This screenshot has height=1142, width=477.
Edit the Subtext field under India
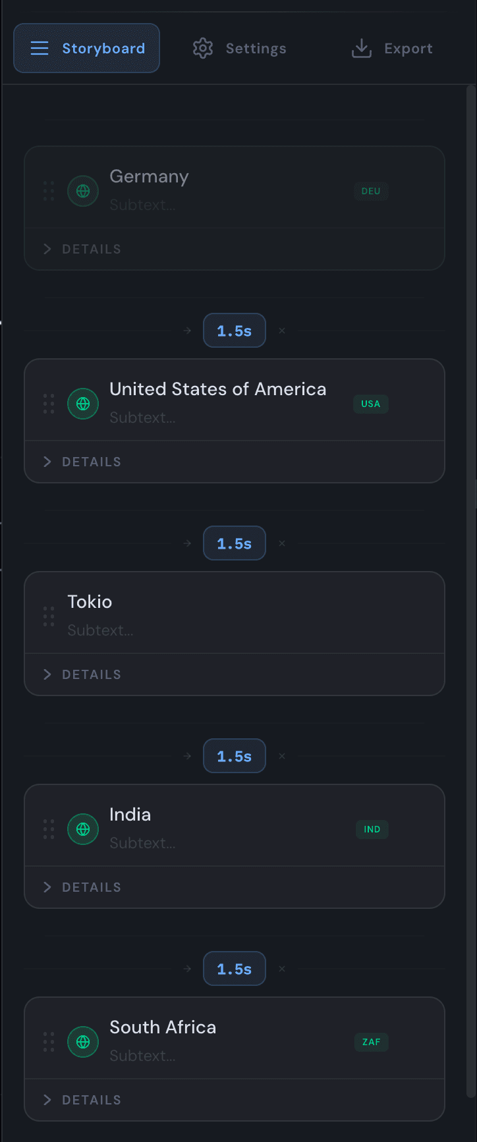(142, 843)
